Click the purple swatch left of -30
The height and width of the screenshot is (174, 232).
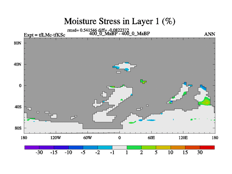pos(32,147)
